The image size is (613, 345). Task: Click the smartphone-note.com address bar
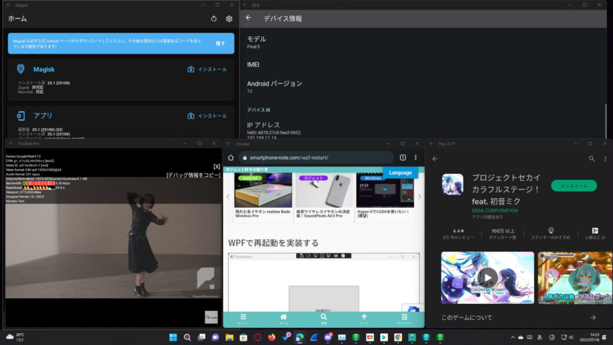coord(315,158)
